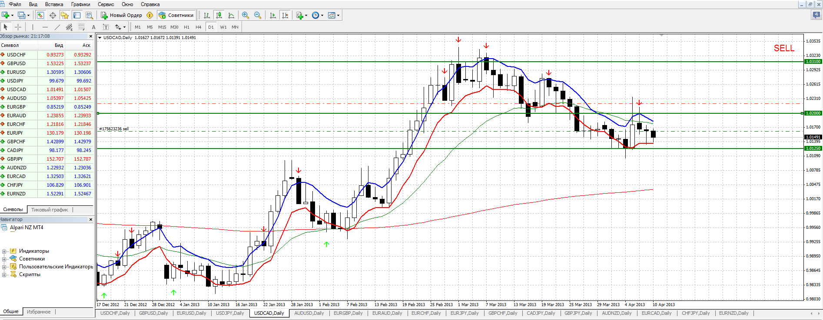
Task: Click the Новый Ордер button
Action: click(x=122, y=15)
